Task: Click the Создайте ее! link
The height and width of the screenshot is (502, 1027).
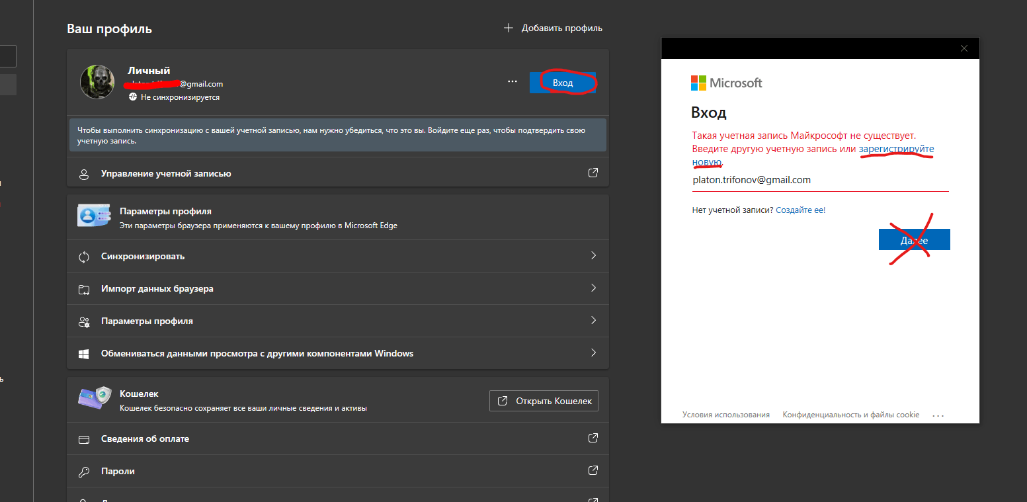Action: [x=801, y=210]
